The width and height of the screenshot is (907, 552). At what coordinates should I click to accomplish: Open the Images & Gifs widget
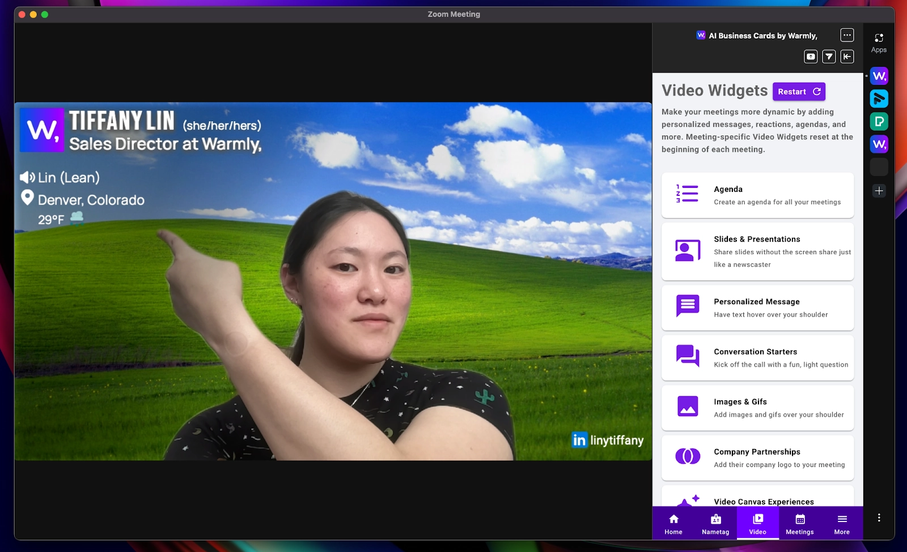pyautogui.click(x=757, y=408)
